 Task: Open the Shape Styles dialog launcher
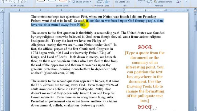click(92, 6)
